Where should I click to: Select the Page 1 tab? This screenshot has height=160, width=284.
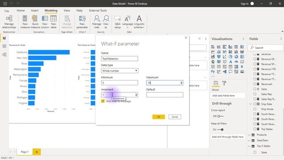click(25, 152)
